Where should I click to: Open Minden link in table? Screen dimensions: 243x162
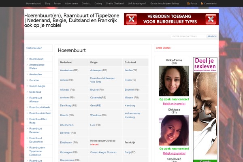(129, 98)
